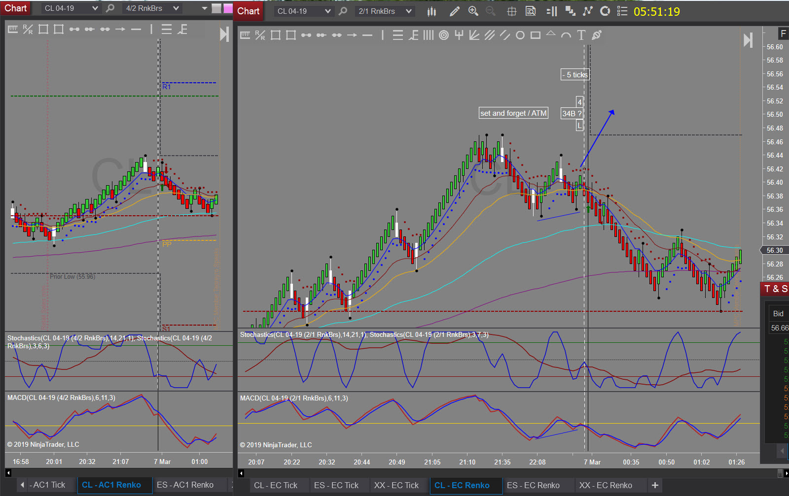The image size is (789, 496).
Task: Jump to latest bar in left chart
Action: 224,34
